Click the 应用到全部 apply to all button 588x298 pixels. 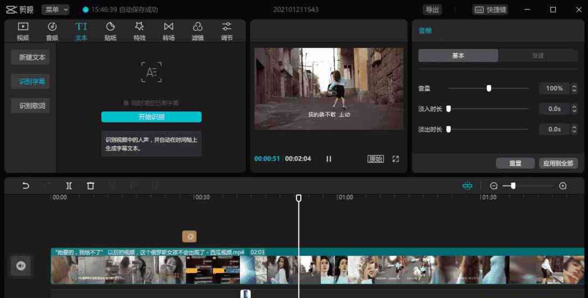tap(558, 163)
